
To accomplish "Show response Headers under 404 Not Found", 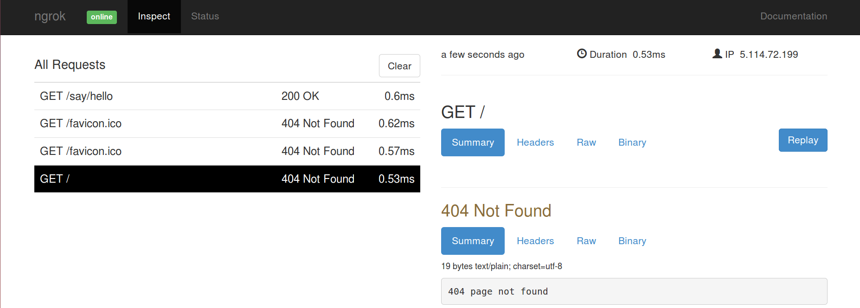I will pos(535,241).
